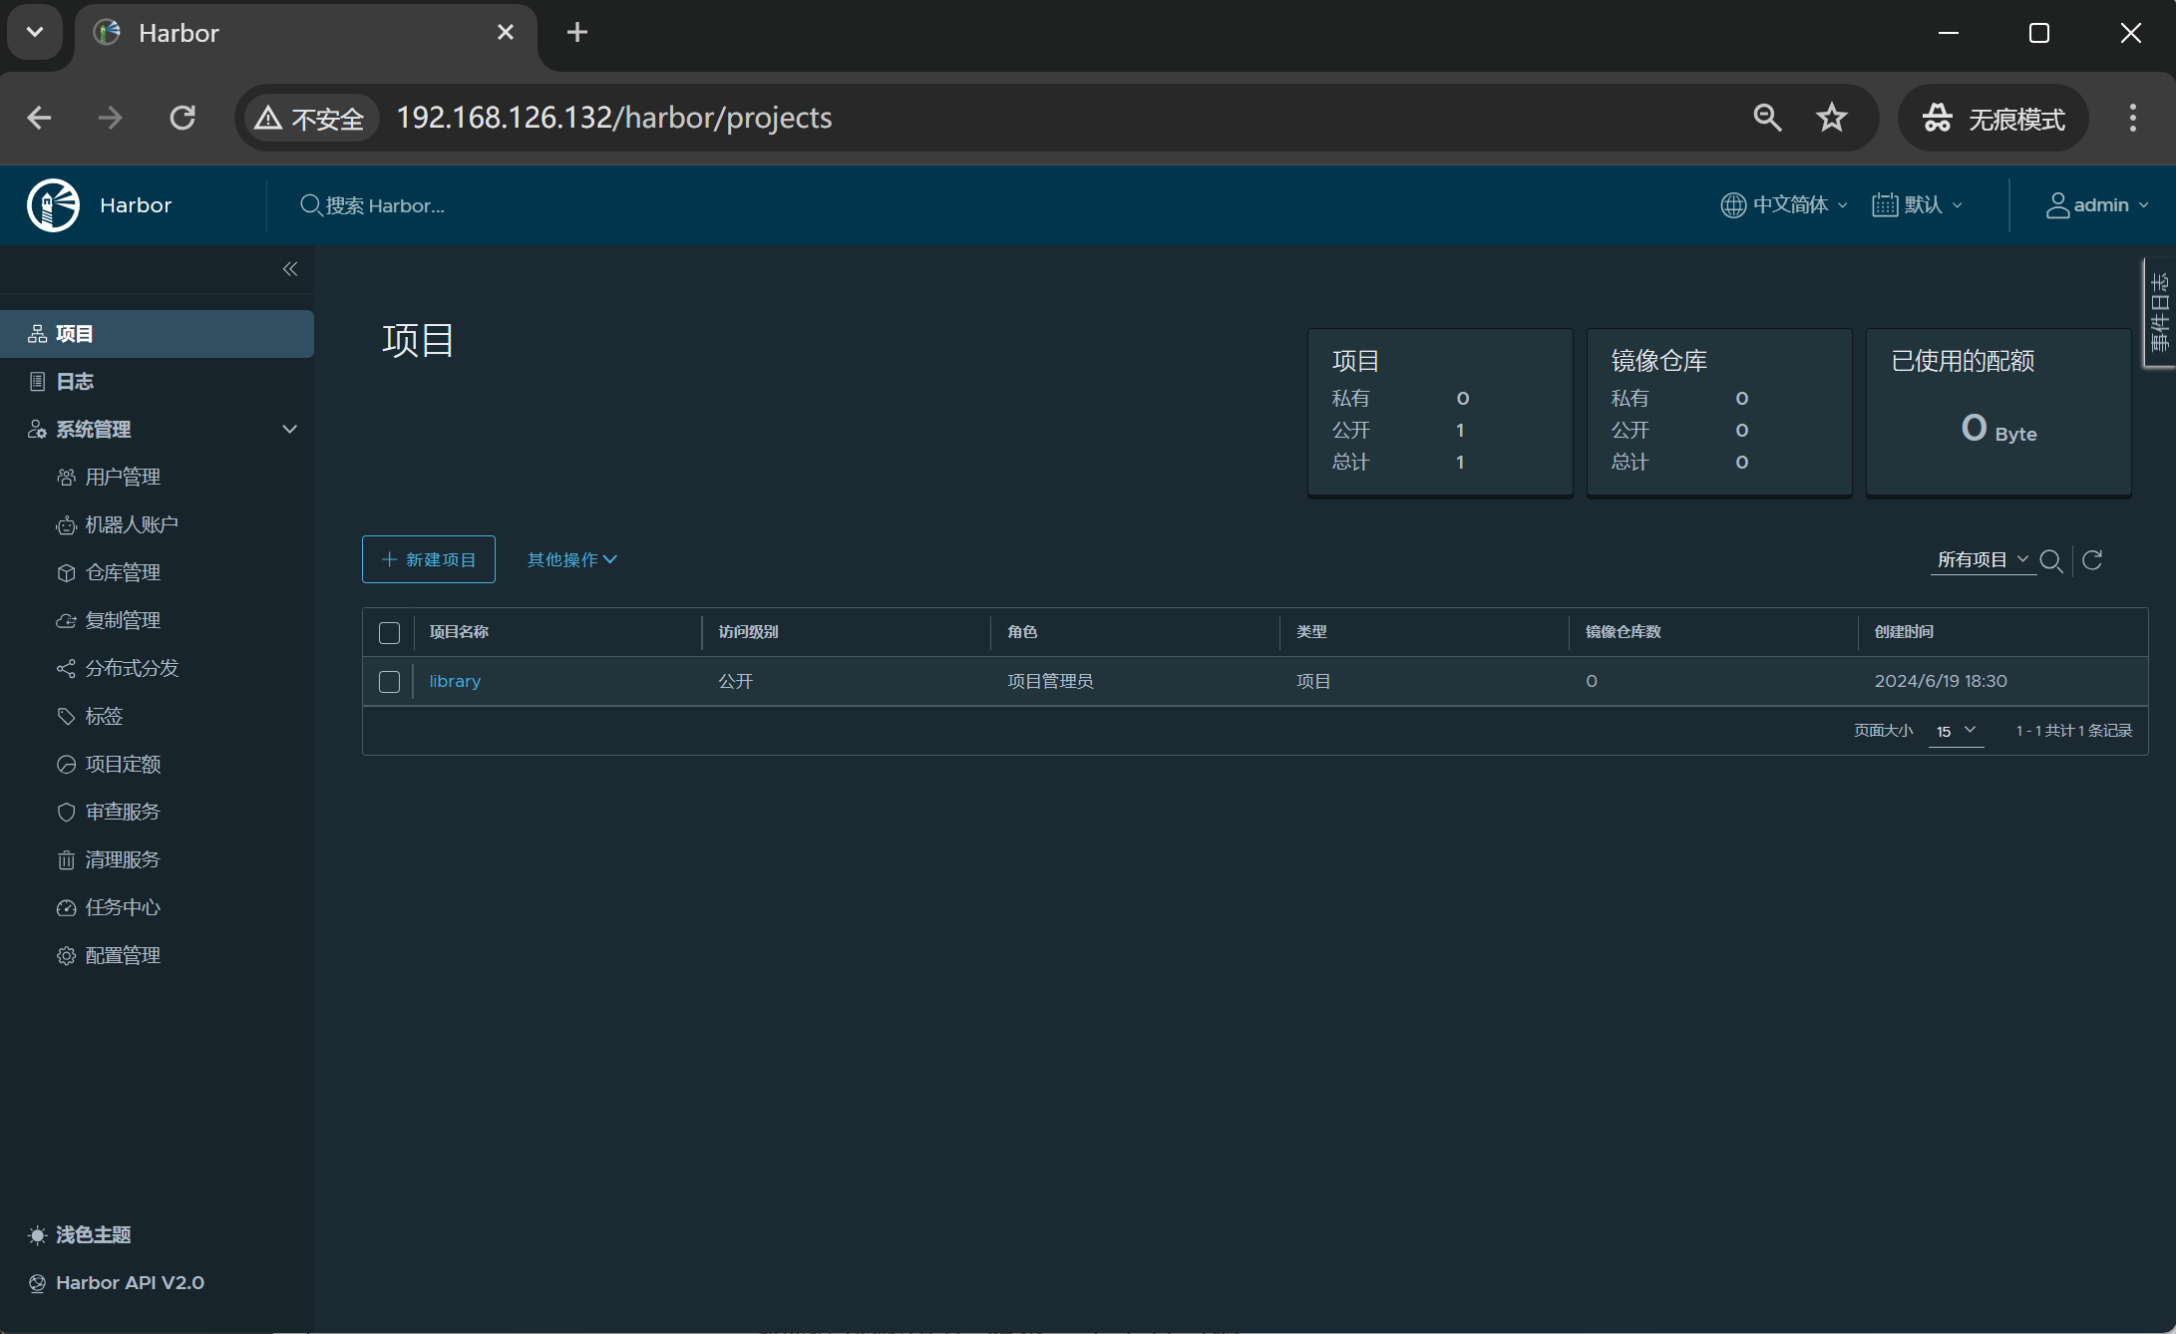Image resolution: width=2176 pixels, height=1334 pixels.
Task: Reload the page using browser refresh icon
Action: click(x=182, y=118)
